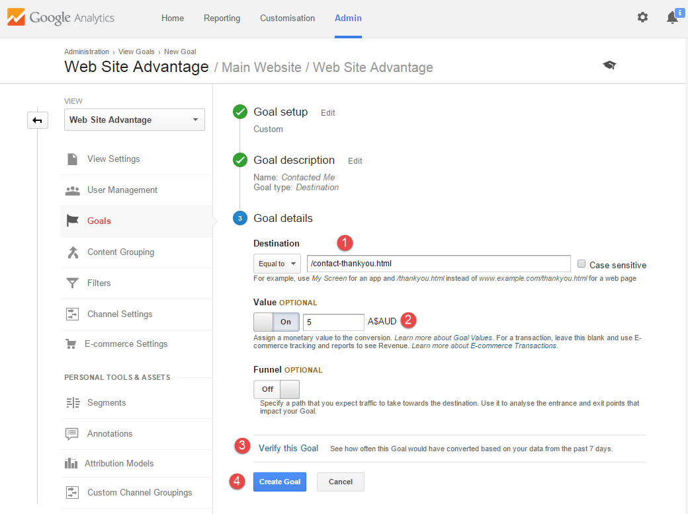Screen dimensions: 688x514
Task: Click the Filters funnel icon
Action: click(72, 283)
